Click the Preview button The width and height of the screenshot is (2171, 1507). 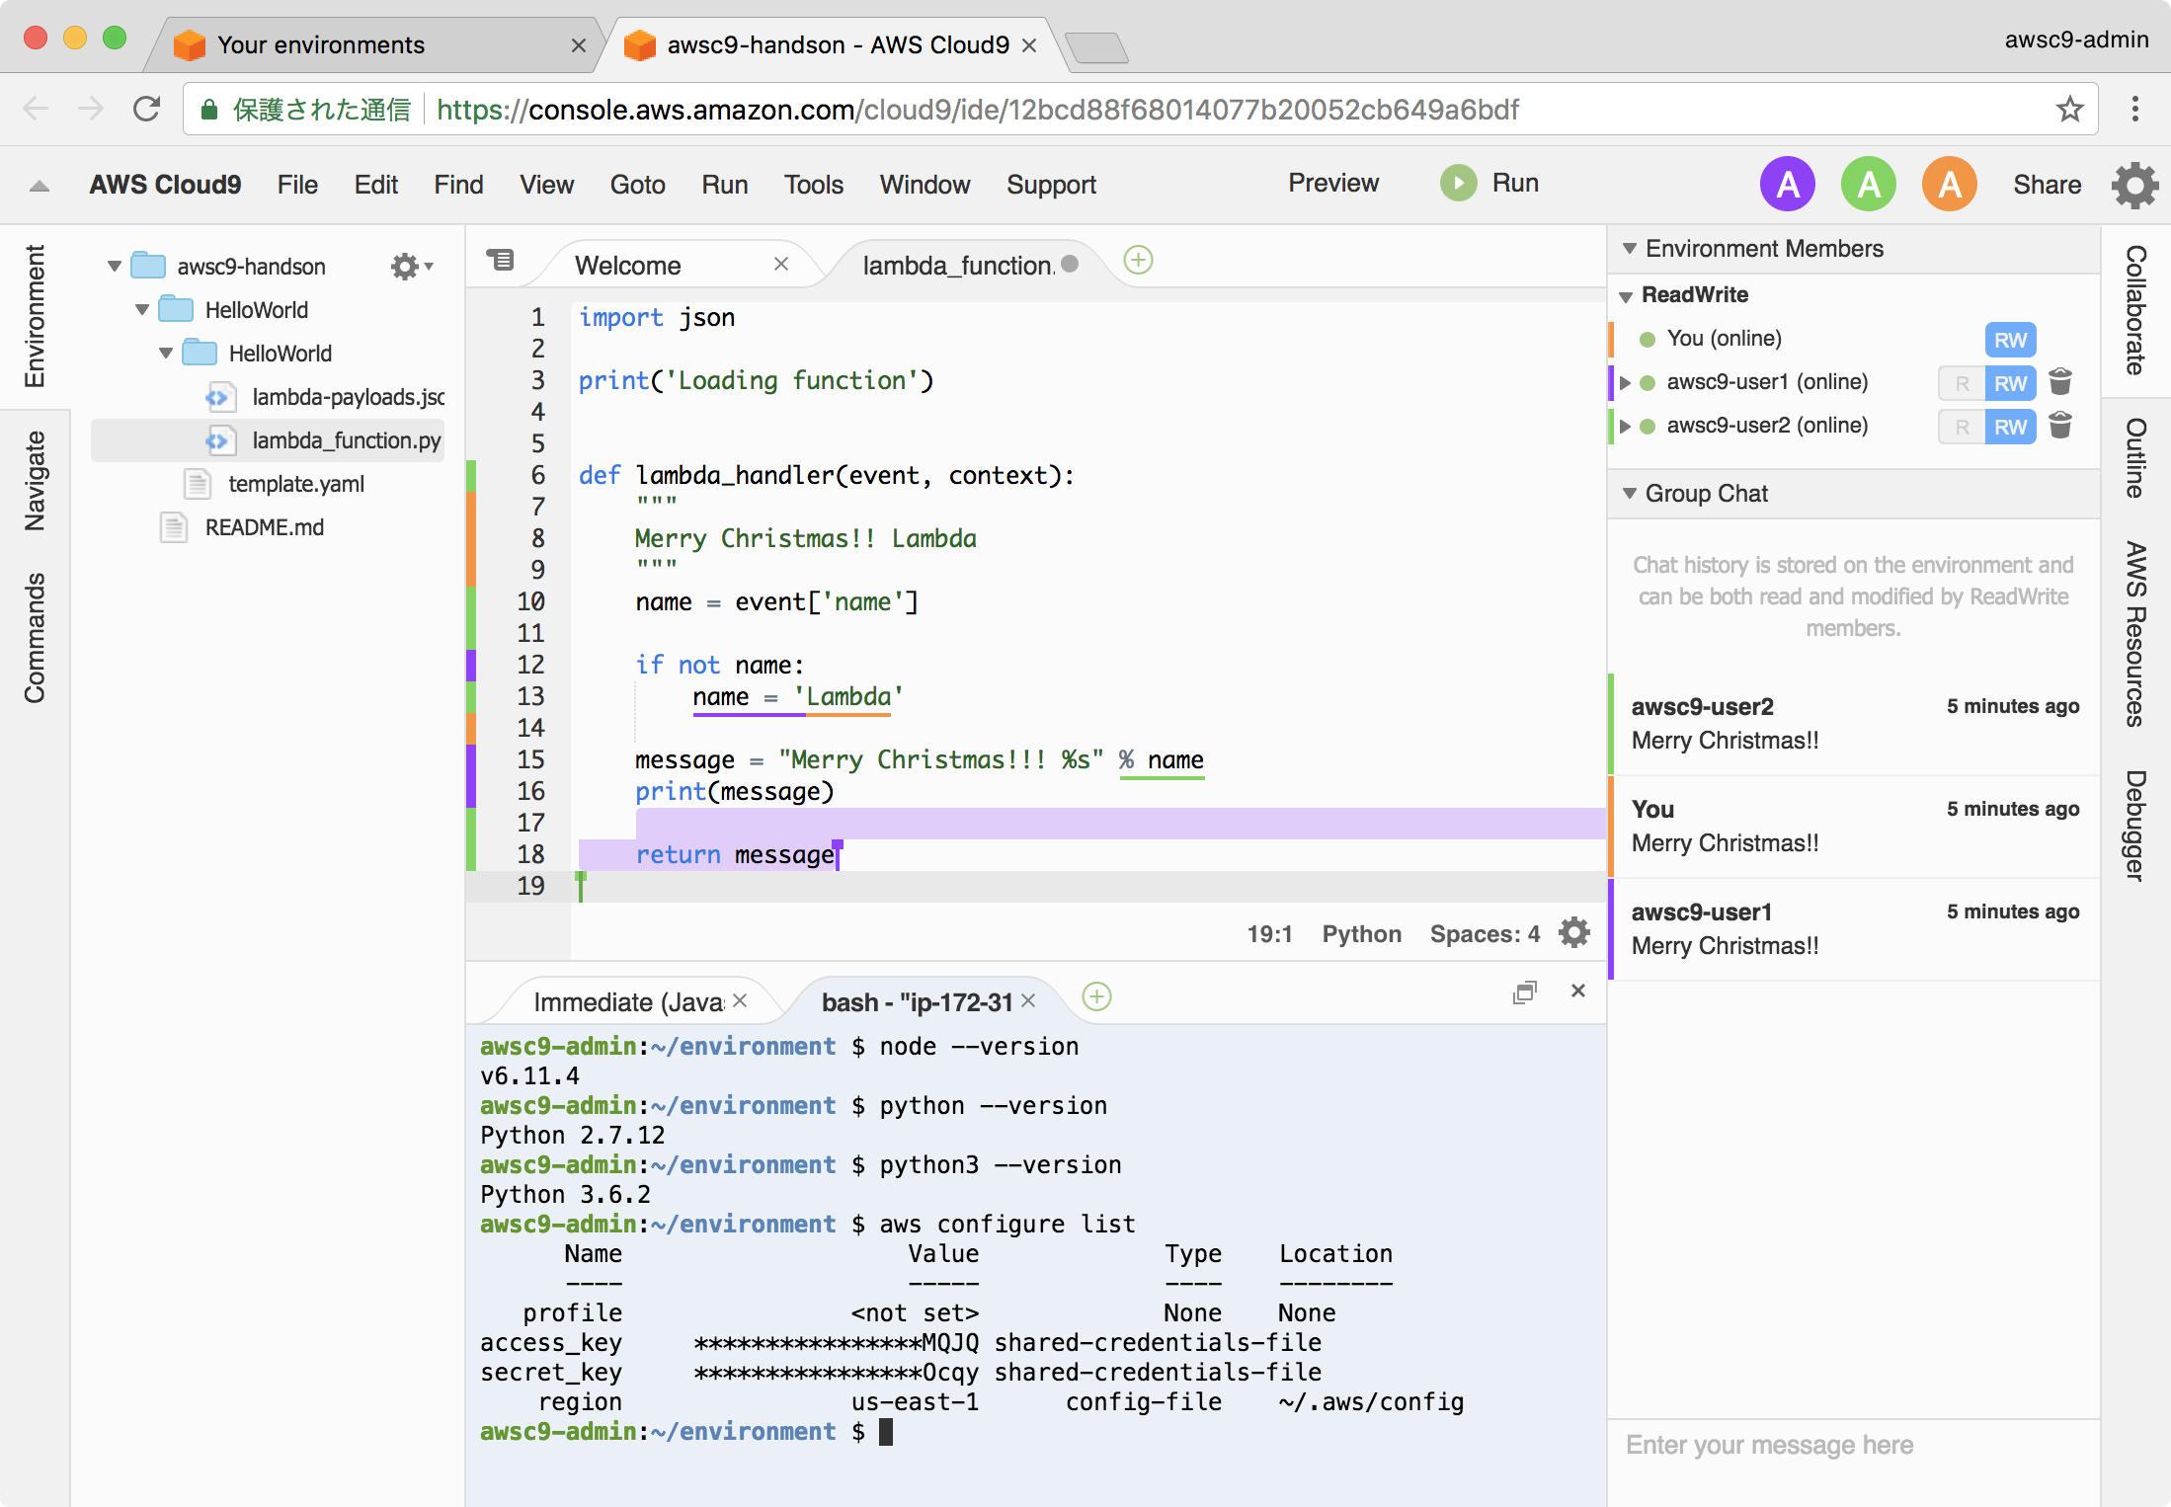[1333, 184]
